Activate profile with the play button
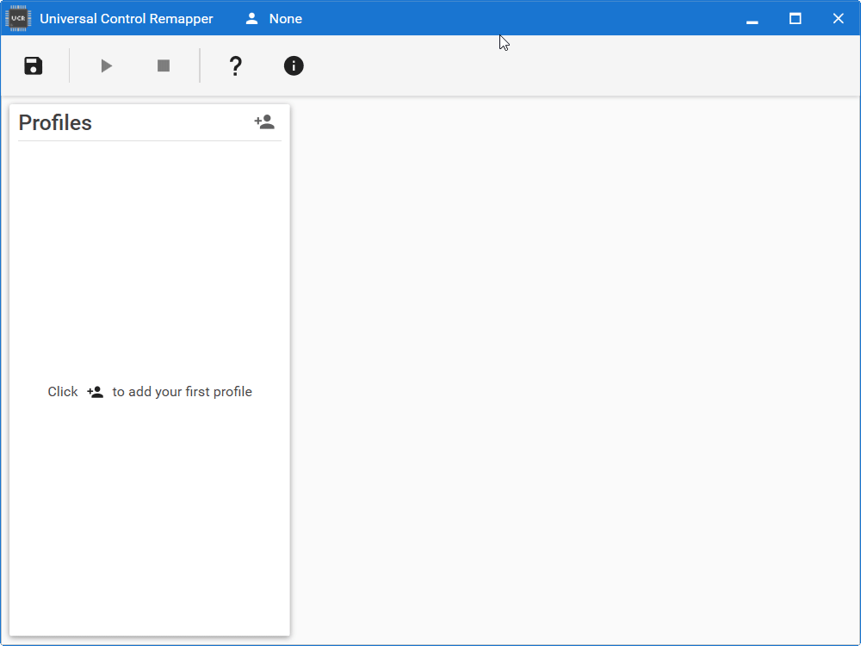This screenshot has width=861, height=646. [107, 66]
